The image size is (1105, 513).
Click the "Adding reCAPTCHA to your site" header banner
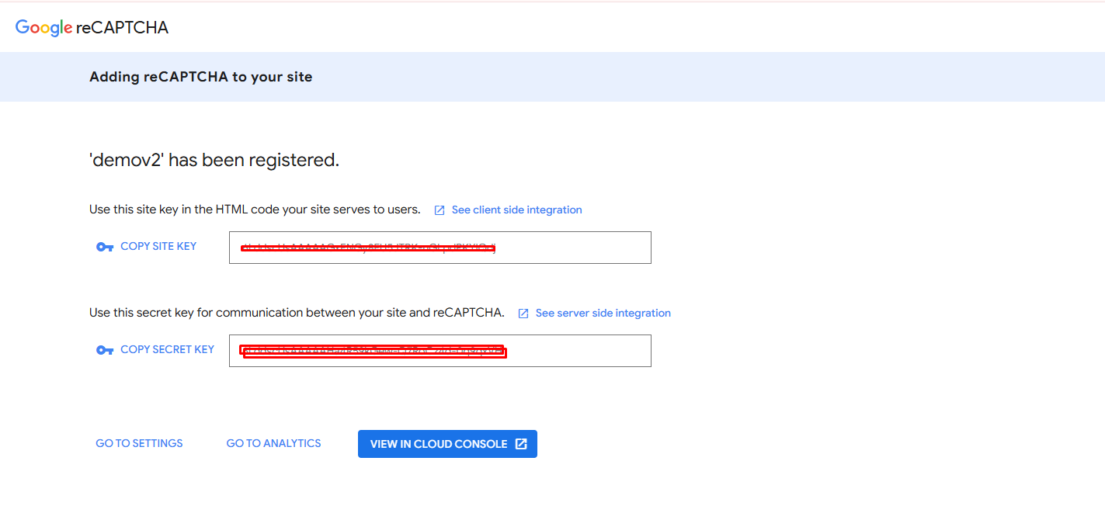pos(200,77)
